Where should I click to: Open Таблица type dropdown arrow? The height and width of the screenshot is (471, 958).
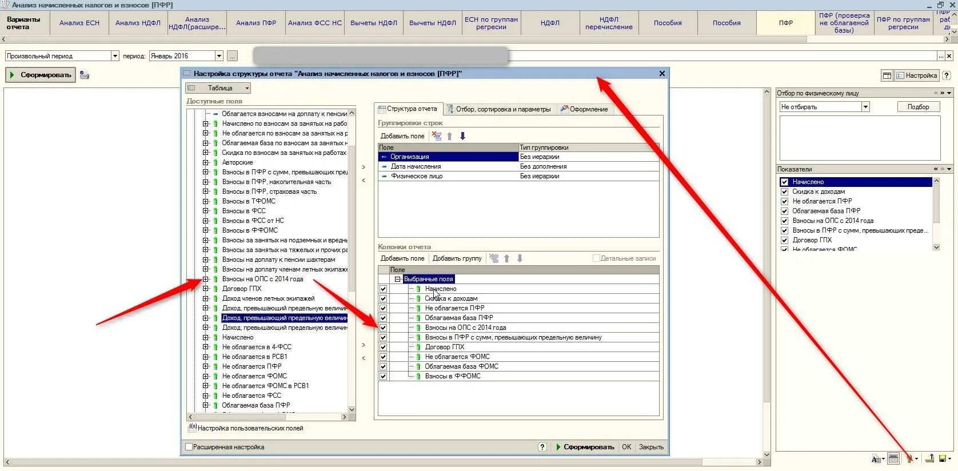(247, 88)
